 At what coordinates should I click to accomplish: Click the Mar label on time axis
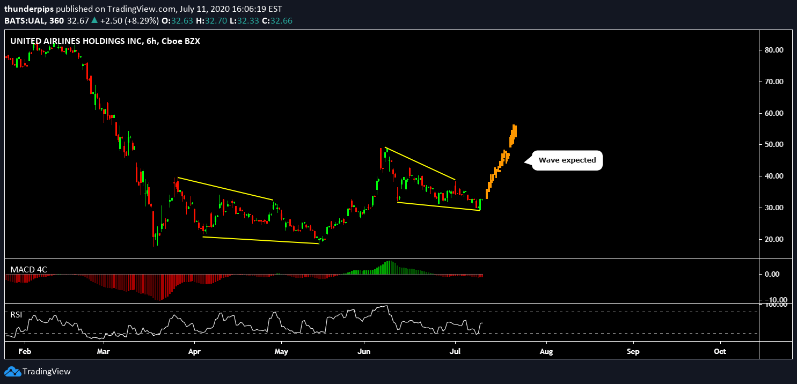tap(104, 352)
